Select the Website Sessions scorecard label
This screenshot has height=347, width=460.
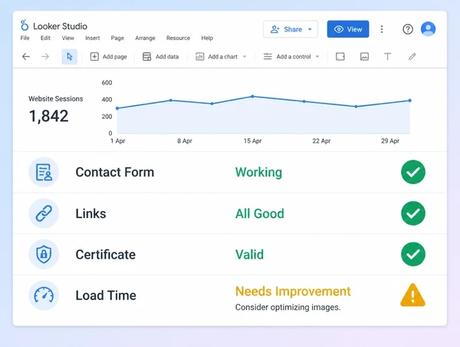(56, 99)
